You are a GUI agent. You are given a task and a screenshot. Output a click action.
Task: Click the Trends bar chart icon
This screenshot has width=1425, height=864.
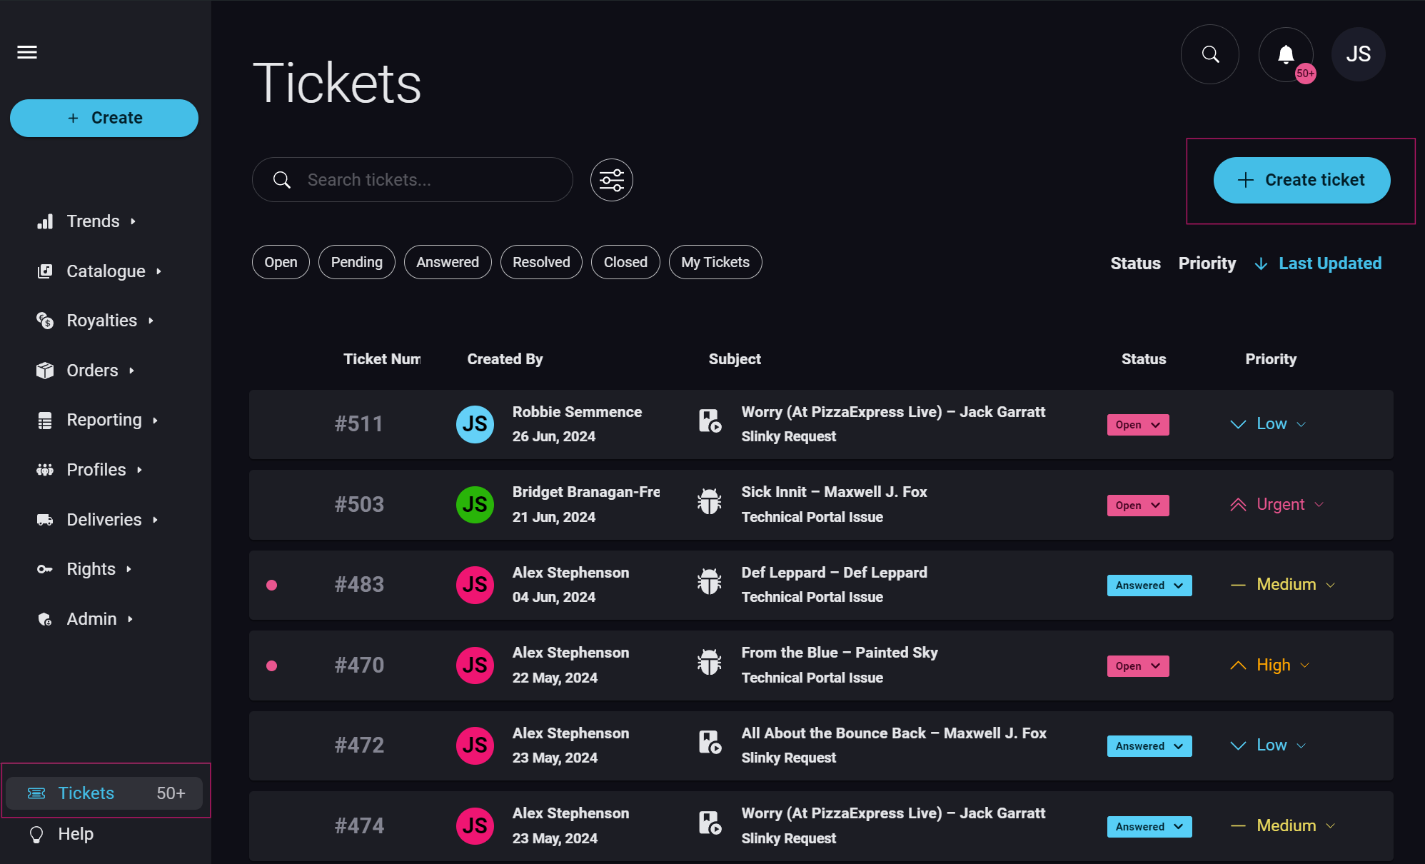click(45, 221)
